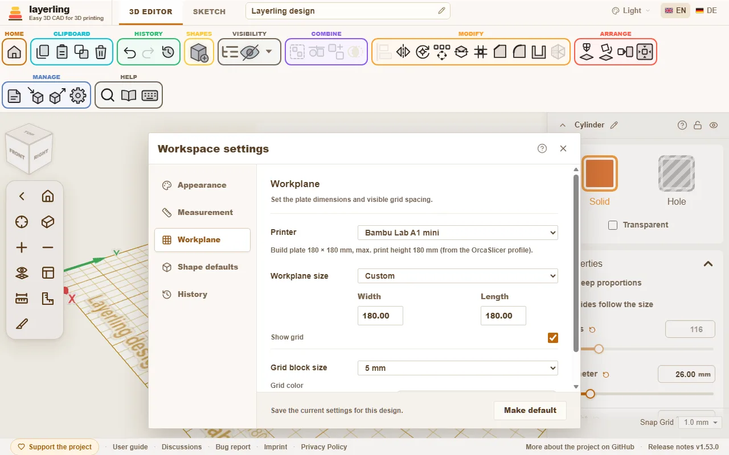Open the Printer dropdown
Viewport: 729px width, 455px height.
(458, 233)
